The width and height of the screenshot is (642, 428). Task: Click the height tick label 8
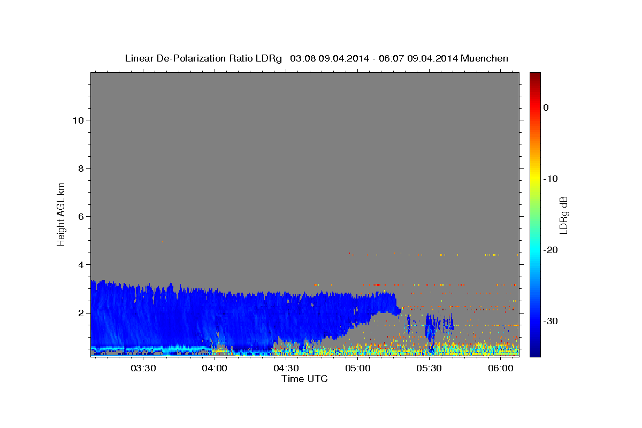point(81,168)
